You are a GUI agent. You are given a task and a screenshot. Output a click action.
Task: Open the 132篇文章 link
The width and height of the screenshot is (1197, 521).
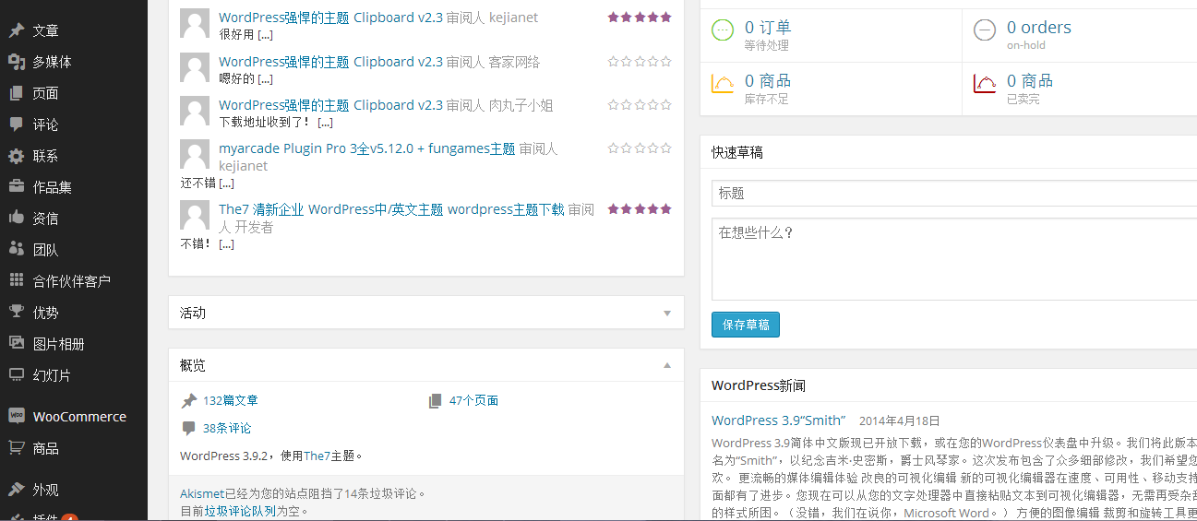coord(230,400)
